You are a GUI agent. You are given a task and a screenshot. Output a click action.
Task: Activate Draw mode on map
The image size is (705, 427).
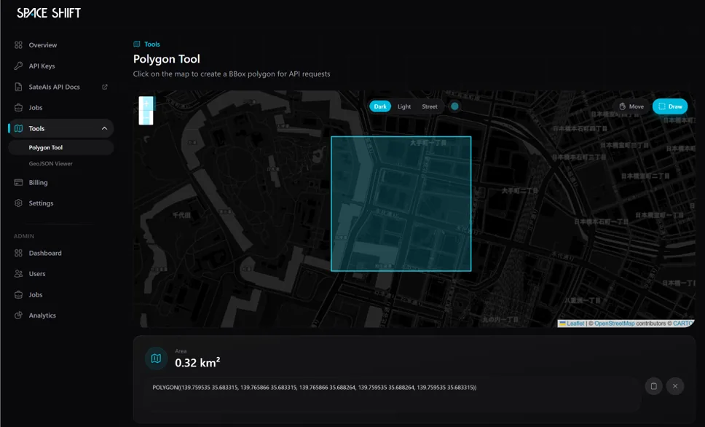click(670, 106)
